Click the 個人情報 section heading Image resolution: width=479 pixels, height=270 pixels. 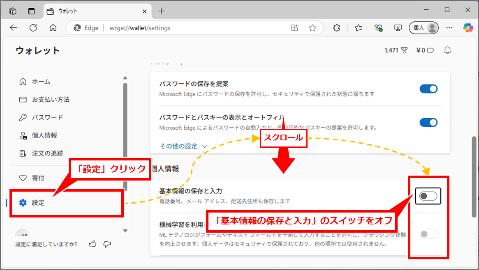pos(165,169)
